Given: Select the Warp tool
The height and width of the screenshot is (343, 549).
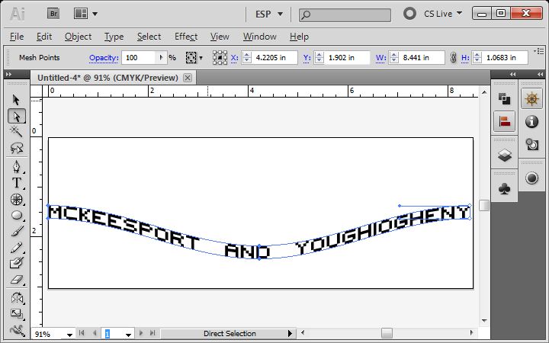Looking at the screenshot, I should pyautogui.click(x=16, y=330).
